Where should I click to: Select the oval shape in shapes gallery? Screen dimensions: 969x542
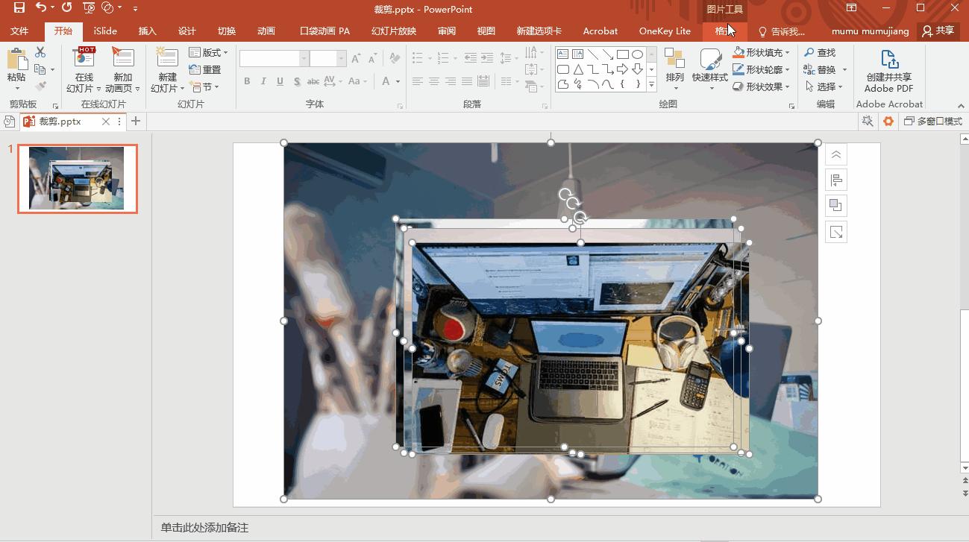[637, 54]
